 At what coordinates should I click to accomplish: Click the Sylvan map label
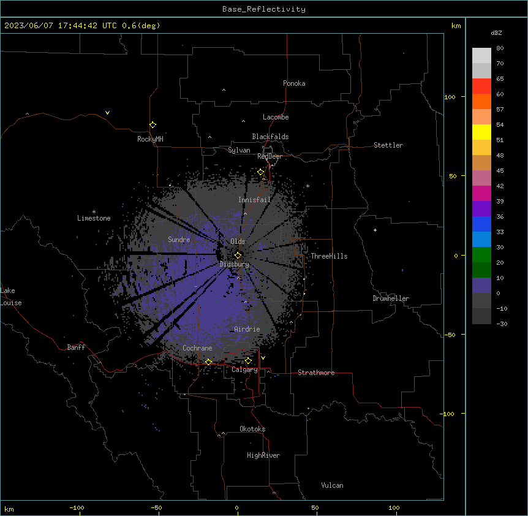click(x=239, y=150)
